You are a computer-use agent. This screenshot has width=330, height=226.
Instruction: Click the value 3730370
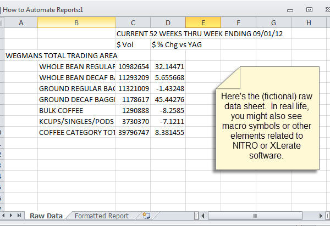[133, 121]
